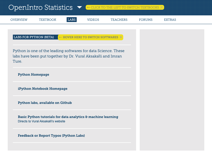Open the Extras tab
The height and width of the screenshot is (158, 212).
pos(170,20)
